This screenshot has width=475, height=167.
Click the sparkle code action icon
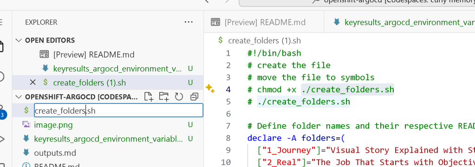coord(210,89)
